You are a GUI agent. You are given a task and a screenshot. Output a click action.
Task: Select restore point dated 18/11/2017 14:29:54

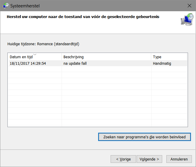pyautogui.click(x=28, y=63)
